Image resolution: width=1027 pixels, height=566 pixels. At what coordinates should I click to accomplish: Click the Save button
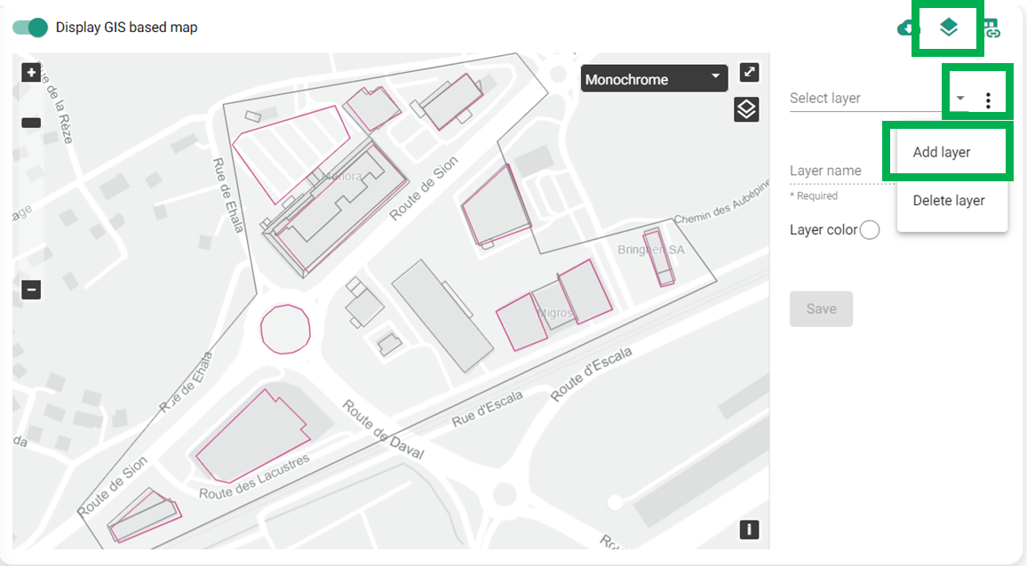[x=821, y=308]
